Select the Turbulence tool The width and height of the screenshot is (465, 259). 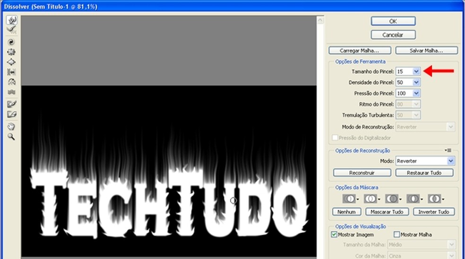pyautogui.click(x=11, y=92)
